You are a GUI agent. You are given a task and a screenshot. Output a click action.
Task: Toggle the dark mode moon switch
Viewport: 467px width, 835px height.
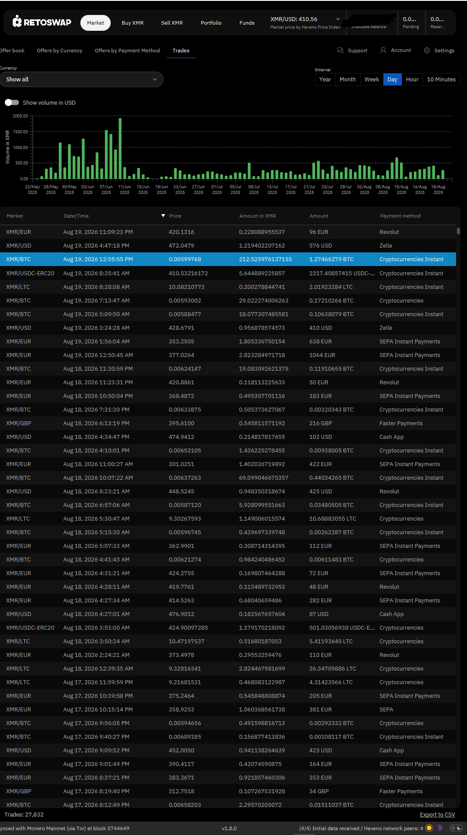pyautogui.click(x=456, y=828)
